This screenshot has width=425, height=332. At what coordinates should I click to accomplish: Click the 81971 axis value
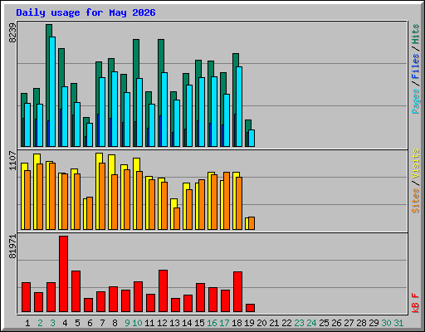pyautogui.click(x=12, y=247)
